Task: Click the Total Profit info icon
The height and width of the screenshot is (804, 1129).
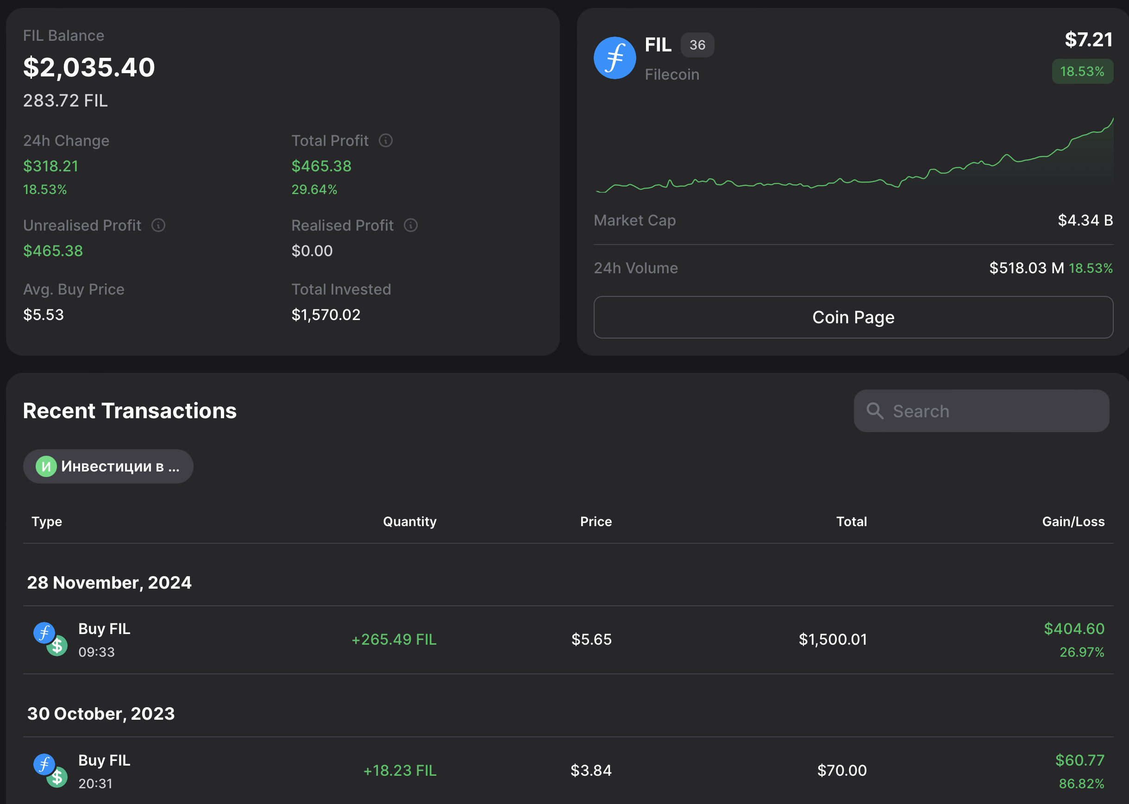Action: coord(386,141)
